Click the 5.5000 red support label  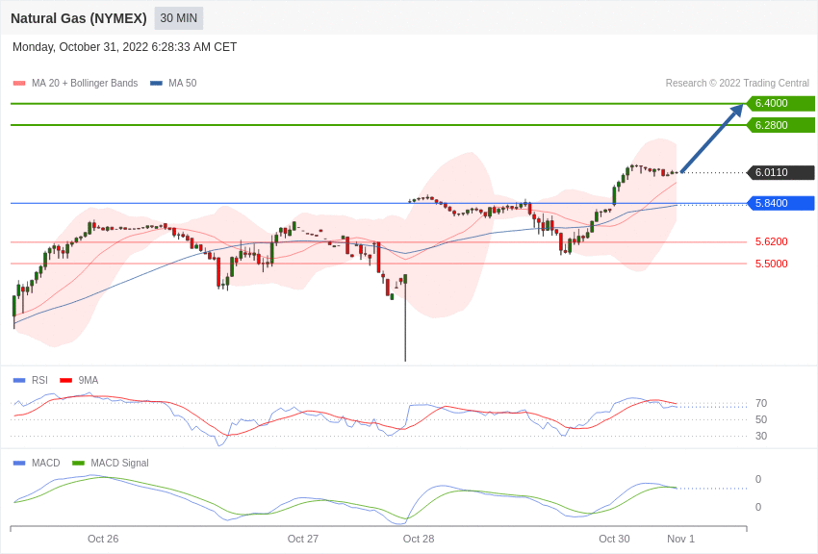coord(771,264)
